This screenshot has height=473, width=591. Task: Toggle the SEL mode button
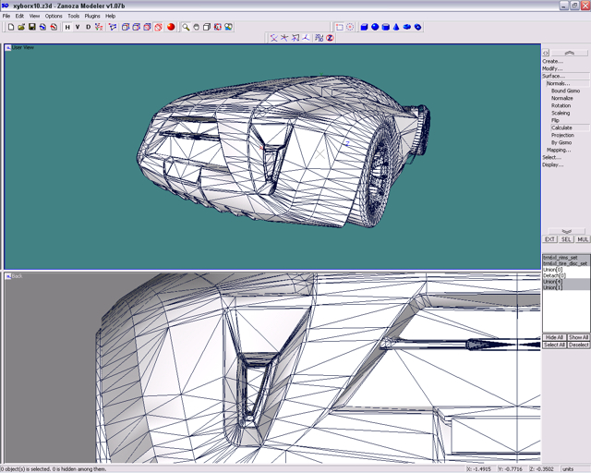click(567, 239)
